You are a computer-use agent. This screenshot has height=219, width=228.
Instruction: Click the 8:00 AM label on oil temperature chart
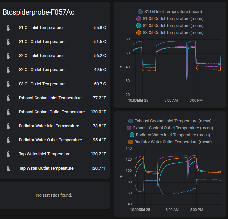pyautogui.click(x=171, y=100)
